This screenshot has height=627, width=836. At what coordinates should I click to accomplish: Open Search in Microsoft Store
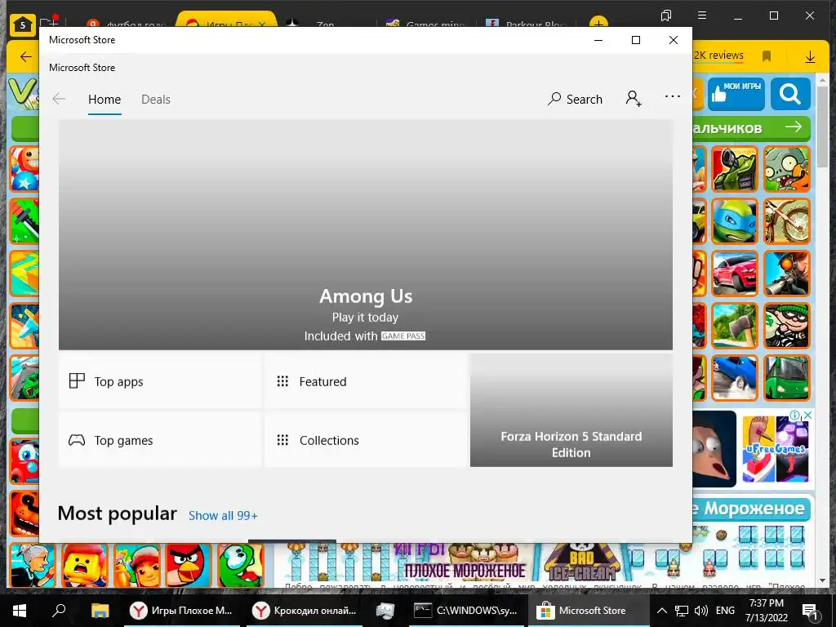click(575, 99)
